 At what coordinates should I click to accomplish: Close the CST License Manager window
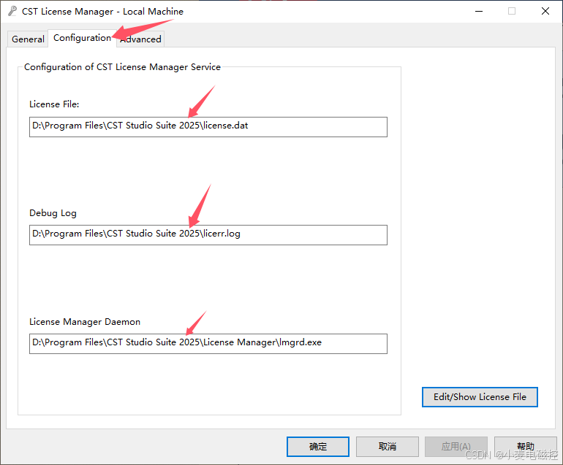click(545, 11)
